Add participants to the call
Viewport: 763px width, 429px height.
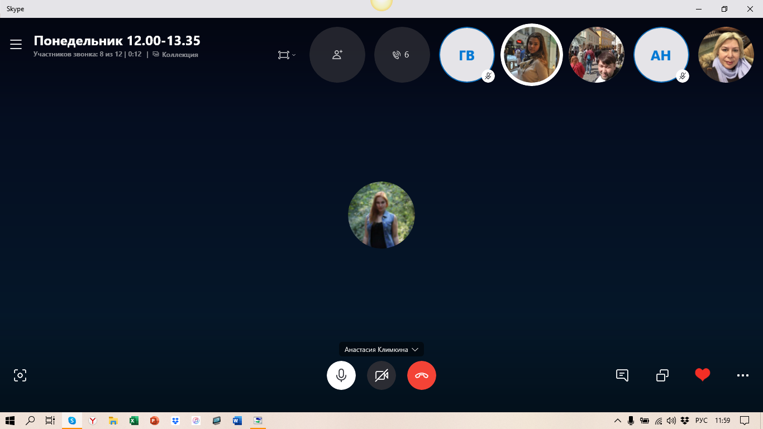(x=337, y=55)
